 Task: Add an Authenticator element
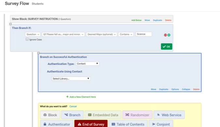(x=57, y=124)
